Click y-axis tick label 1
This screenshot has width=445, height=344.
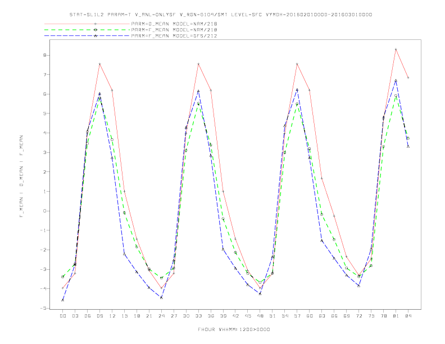[44, 191]
